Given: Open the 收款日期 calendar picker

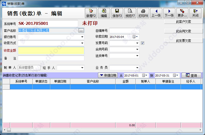Looking at the screenshot, I should (135, 37).
